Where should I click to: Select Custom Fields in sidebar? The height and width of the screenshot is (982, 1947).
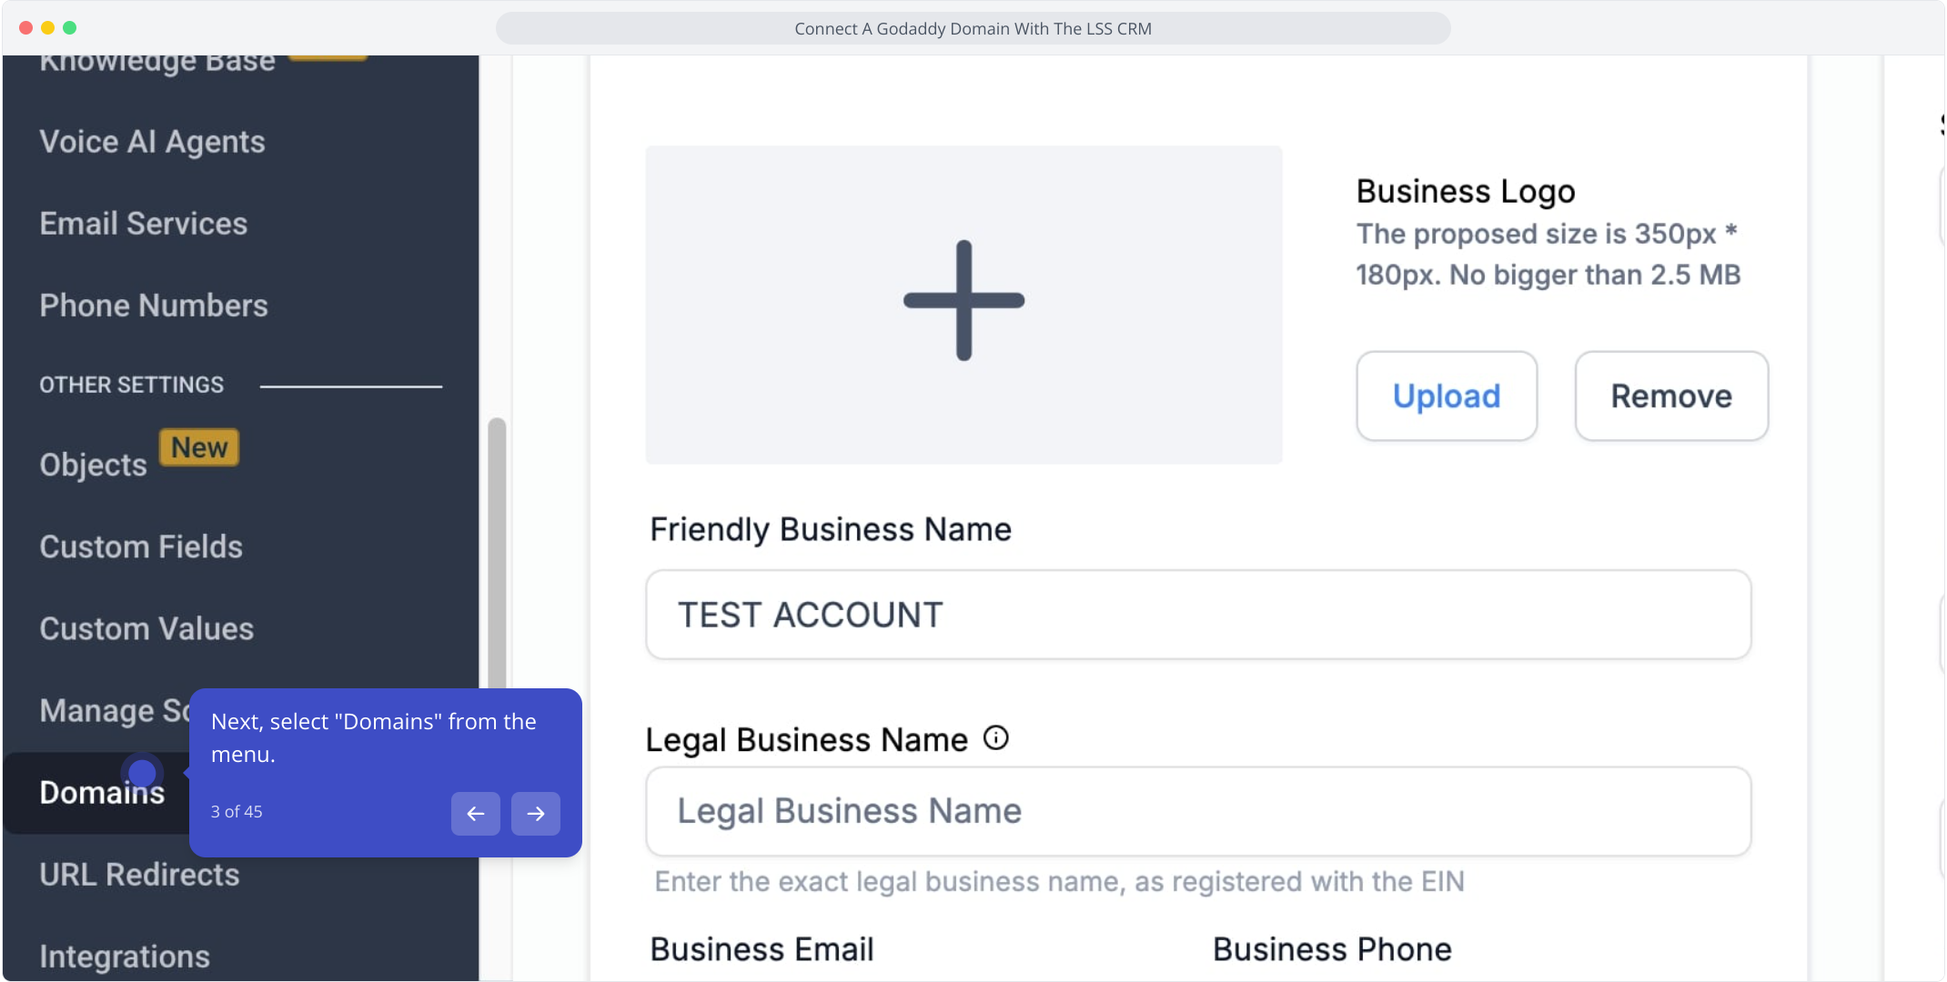[x=141, y=546]
